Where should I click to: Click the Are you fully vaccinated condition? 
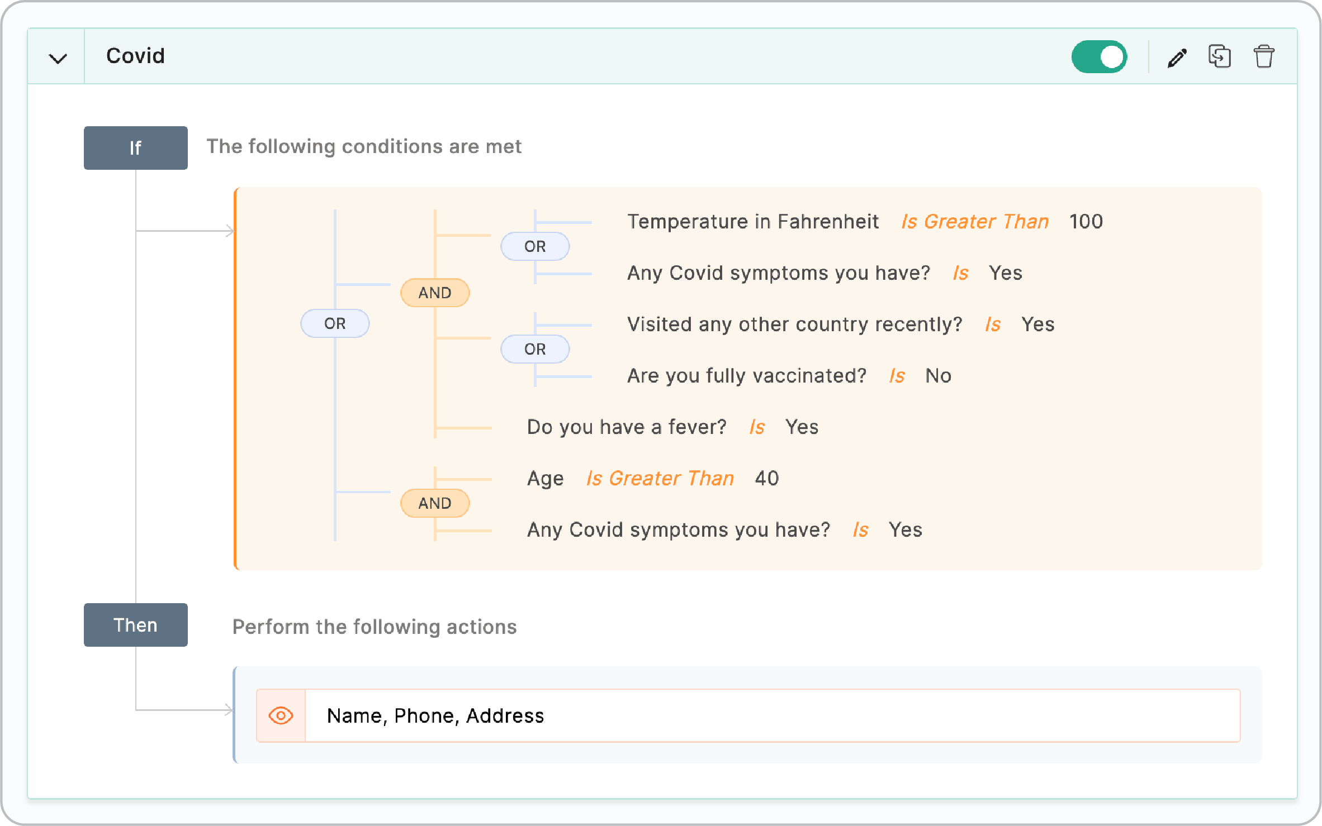coord(747,375)
